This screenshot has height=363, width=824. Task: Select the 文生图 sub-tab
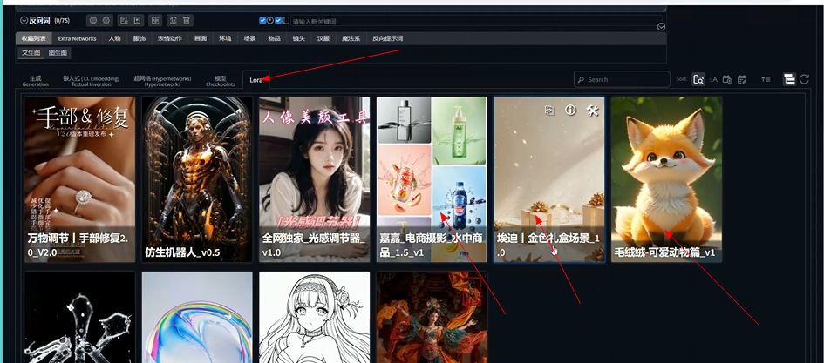(31, 53)
